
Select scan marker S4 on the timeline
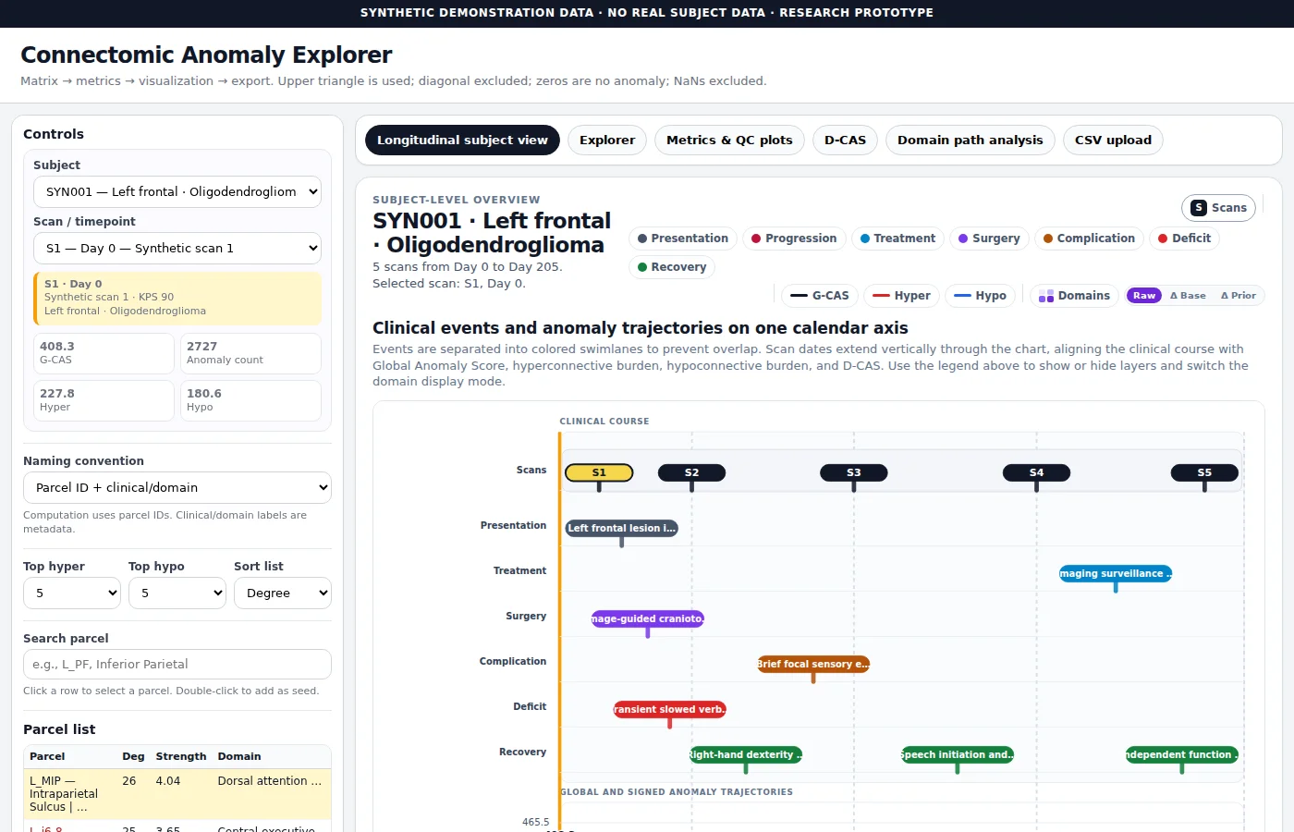(1036, 472)
